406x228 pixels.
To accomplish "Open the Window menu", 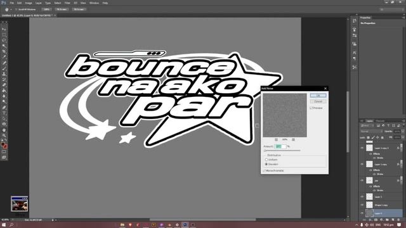I will 94,3.
